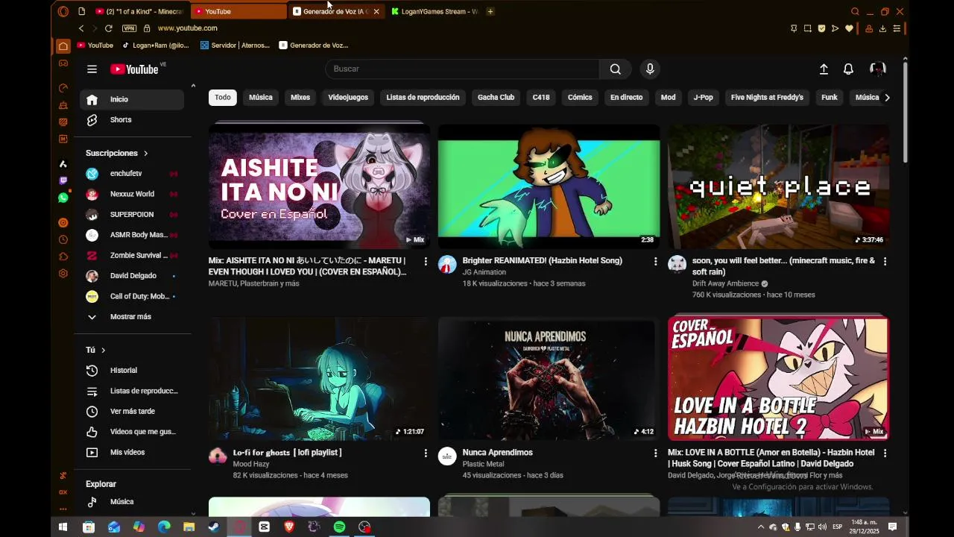
Task: Open the Opera GX main menu logo
Action: [x=63, y=11]
